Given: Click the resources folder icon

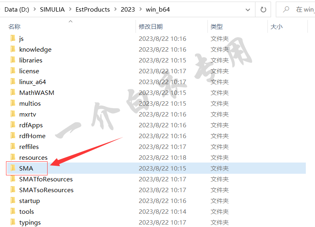Looking at the screenshot, I should (13, 157).
